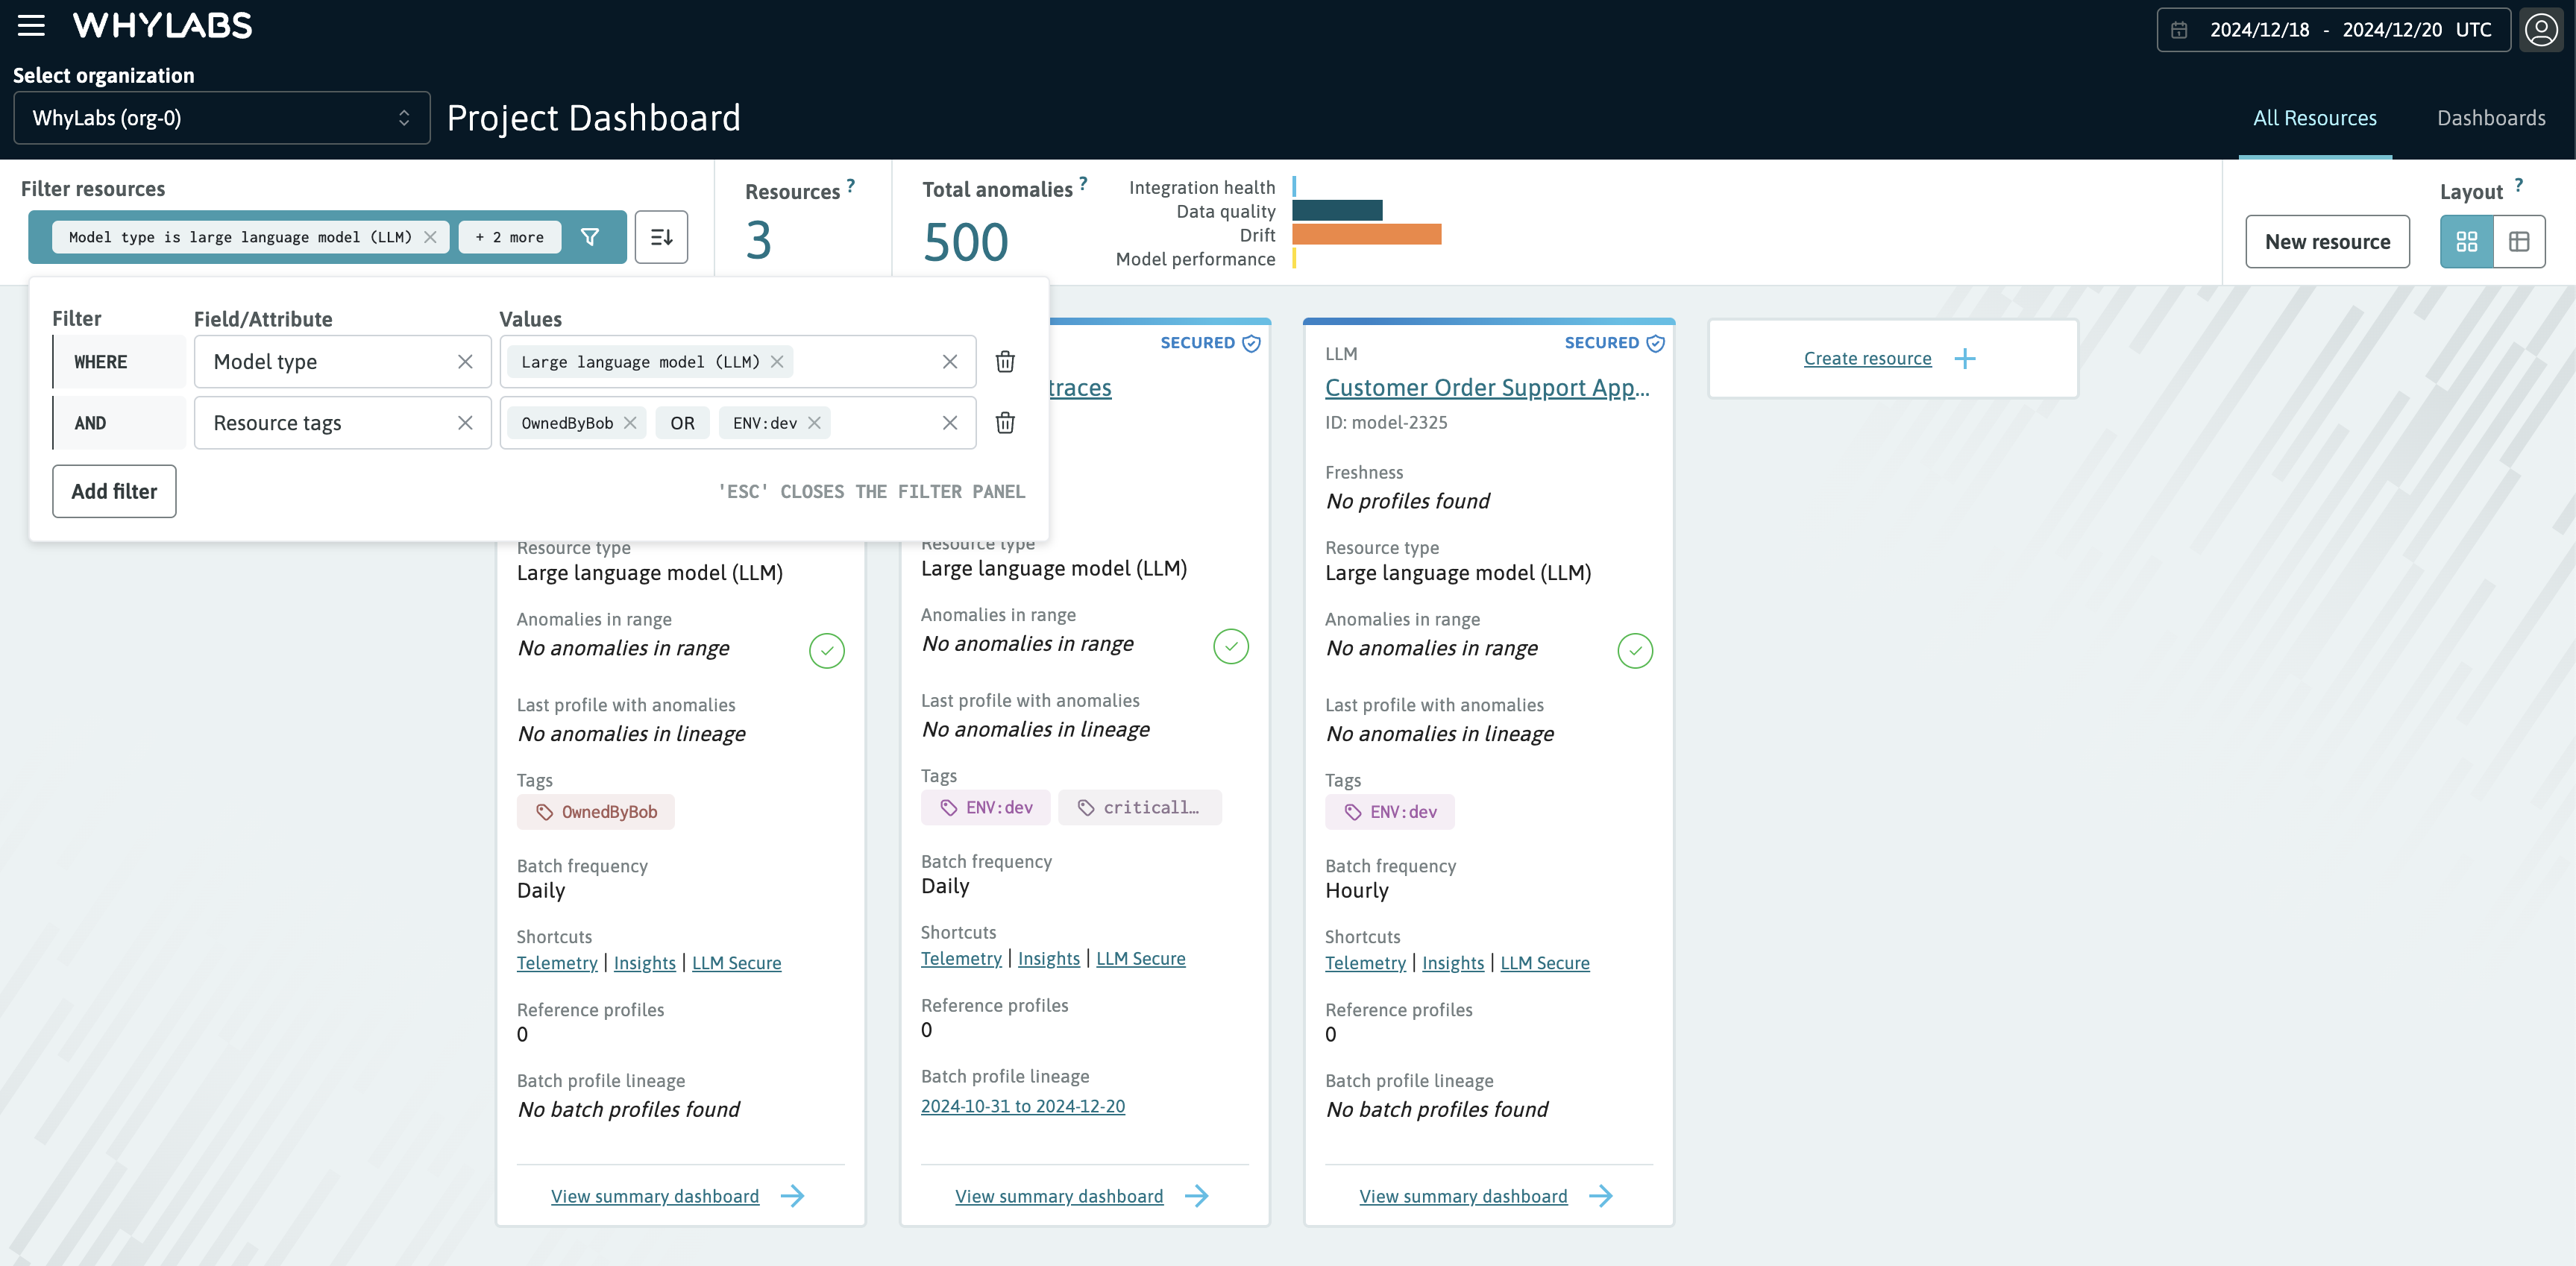The height and width of the screenshot is (1266, 2576).
Task: Delete the Model type filter row using its trash icon
Action: 1005,361
